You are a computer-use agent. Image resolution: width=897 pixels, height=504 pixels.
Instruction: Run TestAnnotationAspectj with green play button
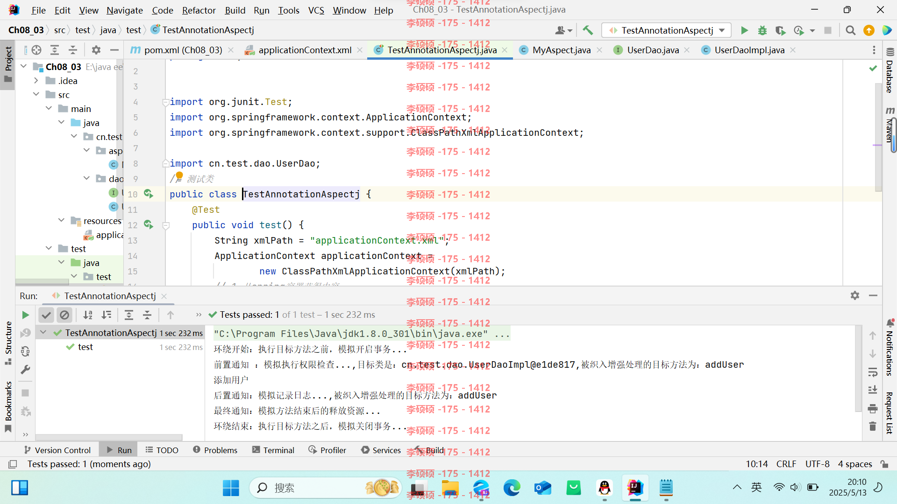click(744, 30)
